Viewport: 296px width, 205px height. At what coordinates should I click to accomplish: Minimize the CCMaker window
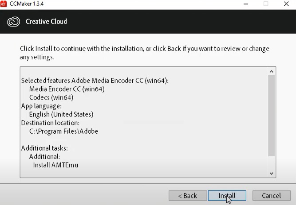tap(245, 4)
